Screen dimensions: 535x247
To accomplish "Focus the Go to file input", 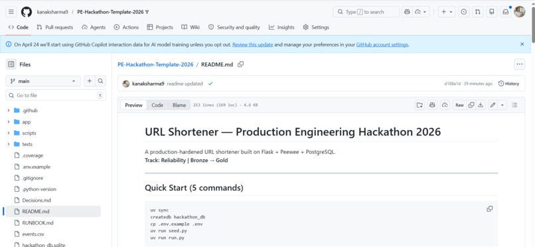I will pos(56,96).
